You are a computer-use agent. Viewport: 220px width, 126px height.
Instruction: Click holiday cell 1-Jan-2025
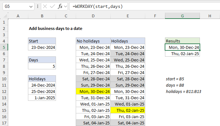42,98
